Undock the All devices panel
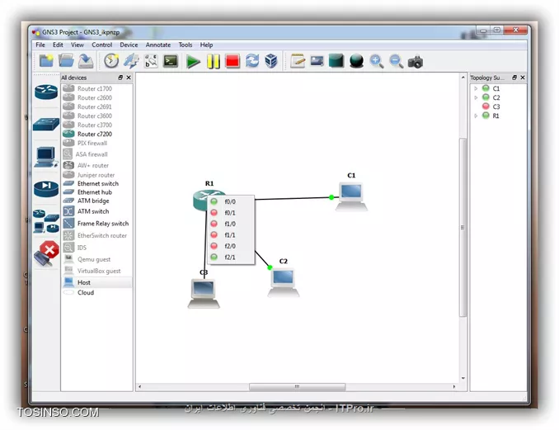 [x=120, y=78]
